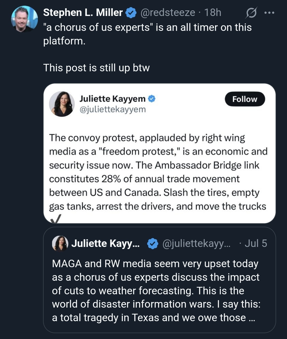Click the "This post is still up btw" text

[x=96, y=68]
